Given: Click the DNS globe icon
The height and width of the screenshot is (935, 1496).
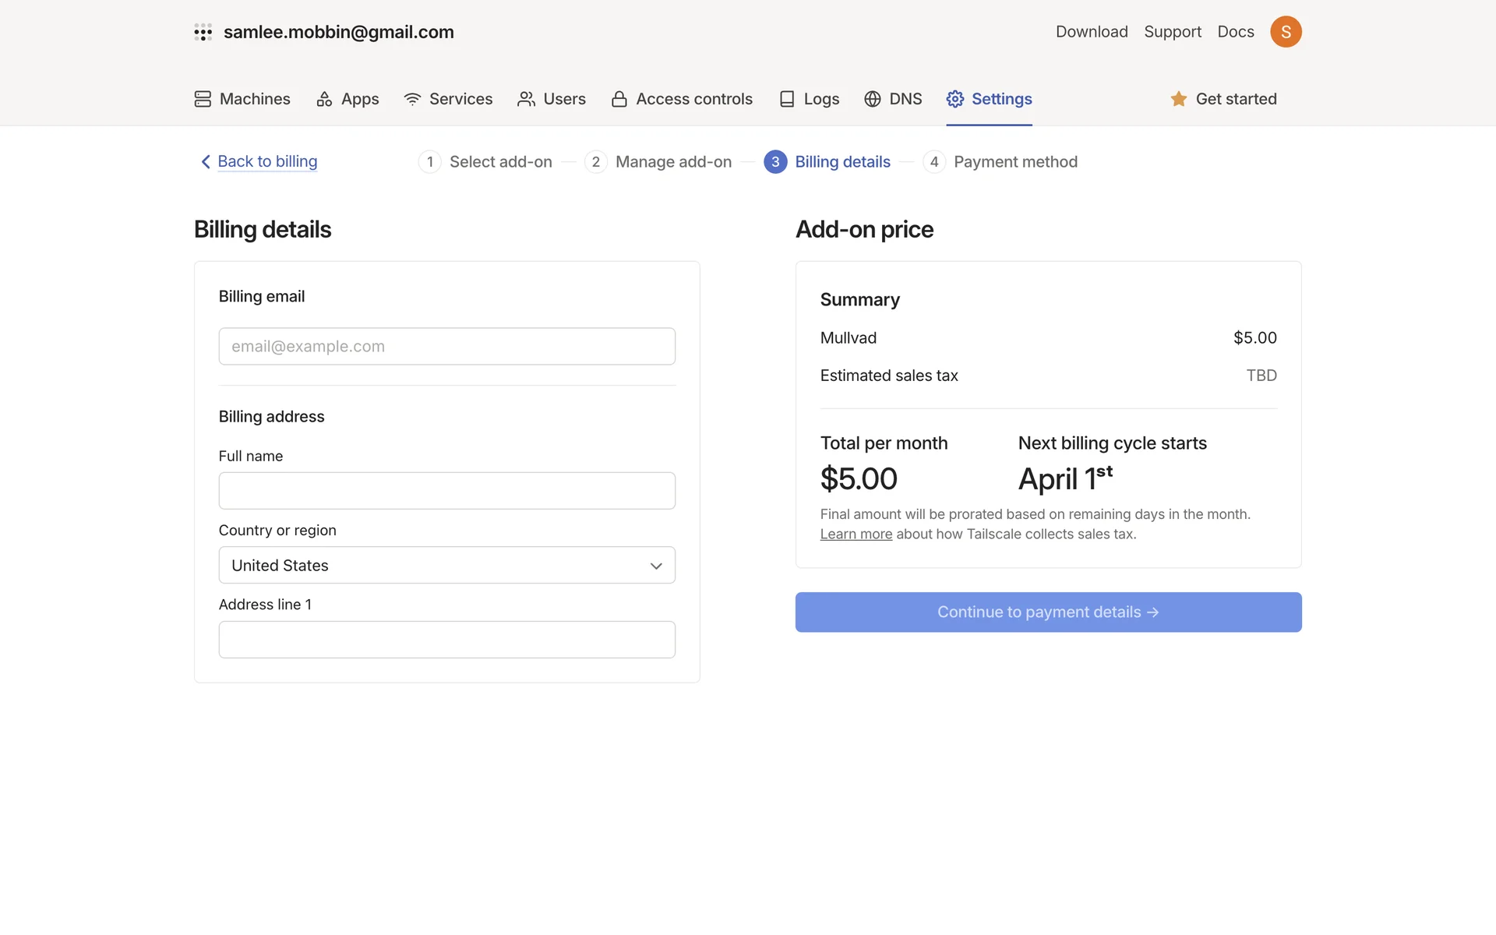Looking at the screenshot, I should (873, 99).
